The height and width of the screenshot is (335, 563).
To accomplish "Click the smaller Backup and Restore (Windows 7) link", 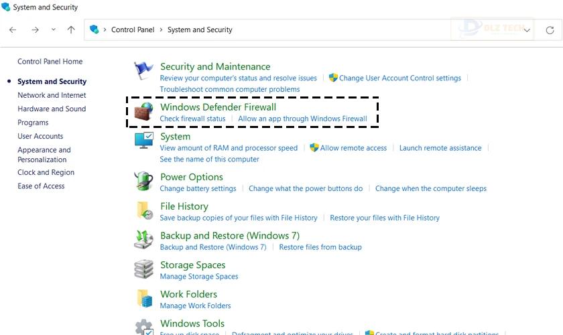I will pyautogui.click(x=213, y=247).
